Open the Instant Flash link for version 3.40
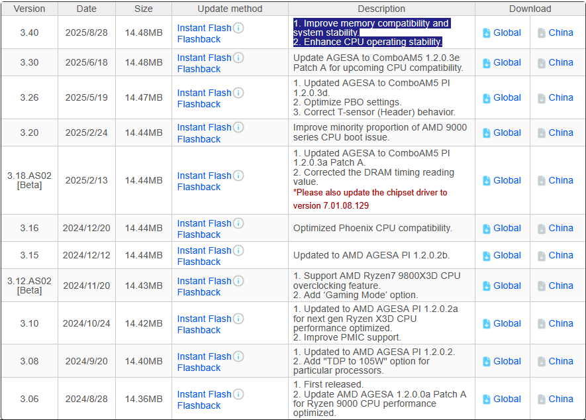 204,28
